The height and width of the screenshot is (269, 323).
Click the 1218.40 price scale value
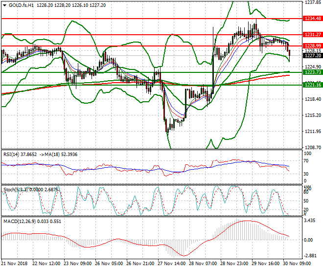tap(313, 99)
